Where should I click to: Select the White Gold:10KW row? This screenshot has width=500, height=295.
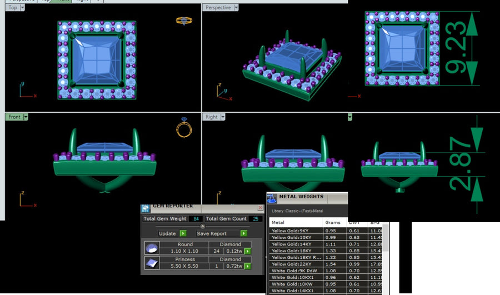pos(326,284)
